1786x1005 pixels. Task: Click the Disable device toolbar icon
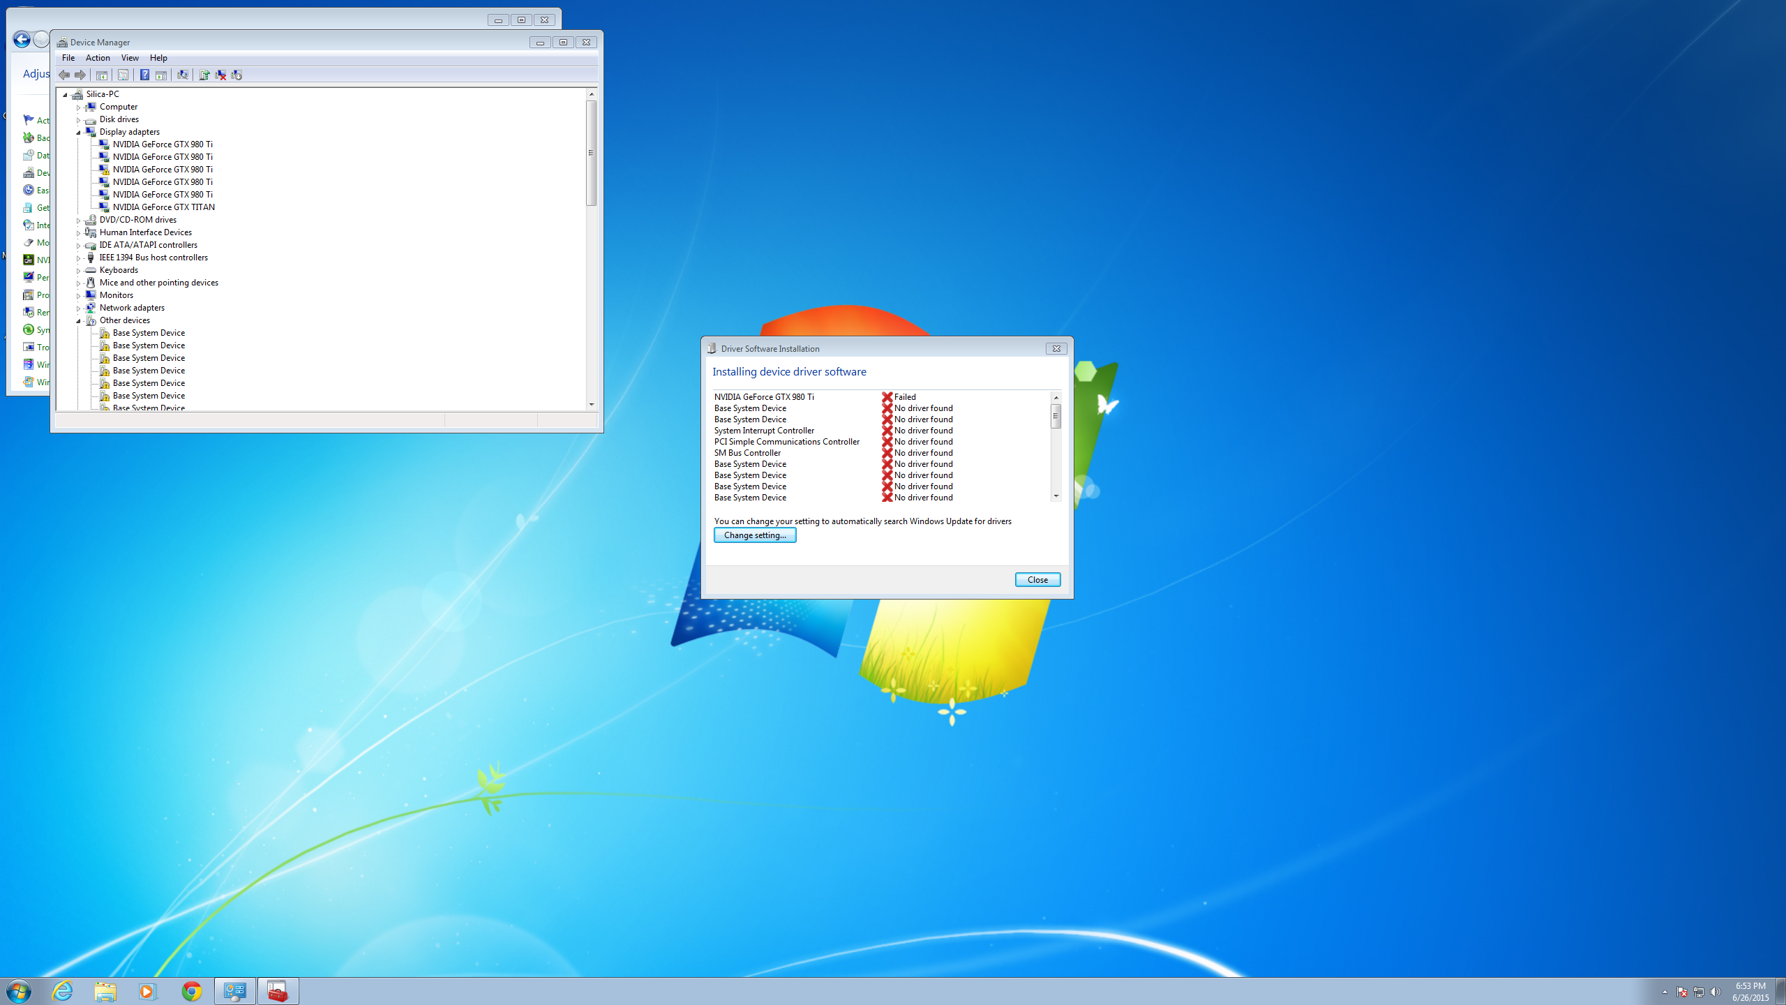[237, 75]
